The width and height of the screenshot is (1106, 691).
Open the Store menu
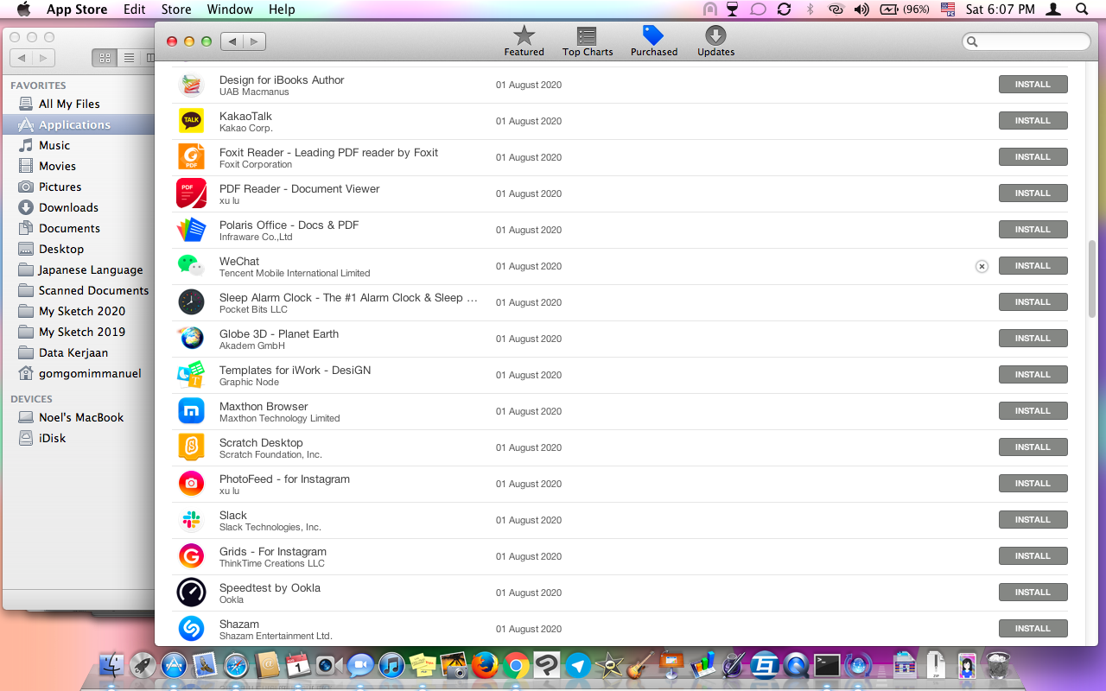click(176, 10)
